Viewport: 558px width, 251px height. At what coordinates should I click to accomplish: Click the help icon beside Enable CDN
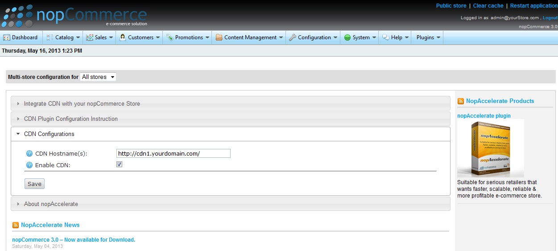point(29,165)
